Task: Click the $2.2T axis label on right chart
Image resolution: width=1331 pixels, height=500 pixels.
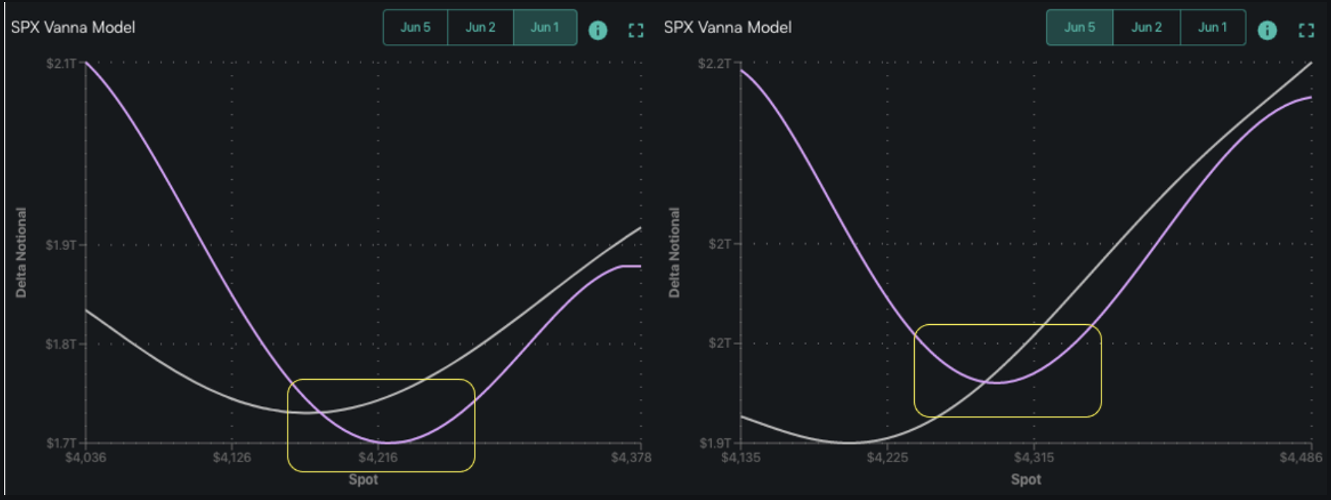Action: (x=714, y=64)
